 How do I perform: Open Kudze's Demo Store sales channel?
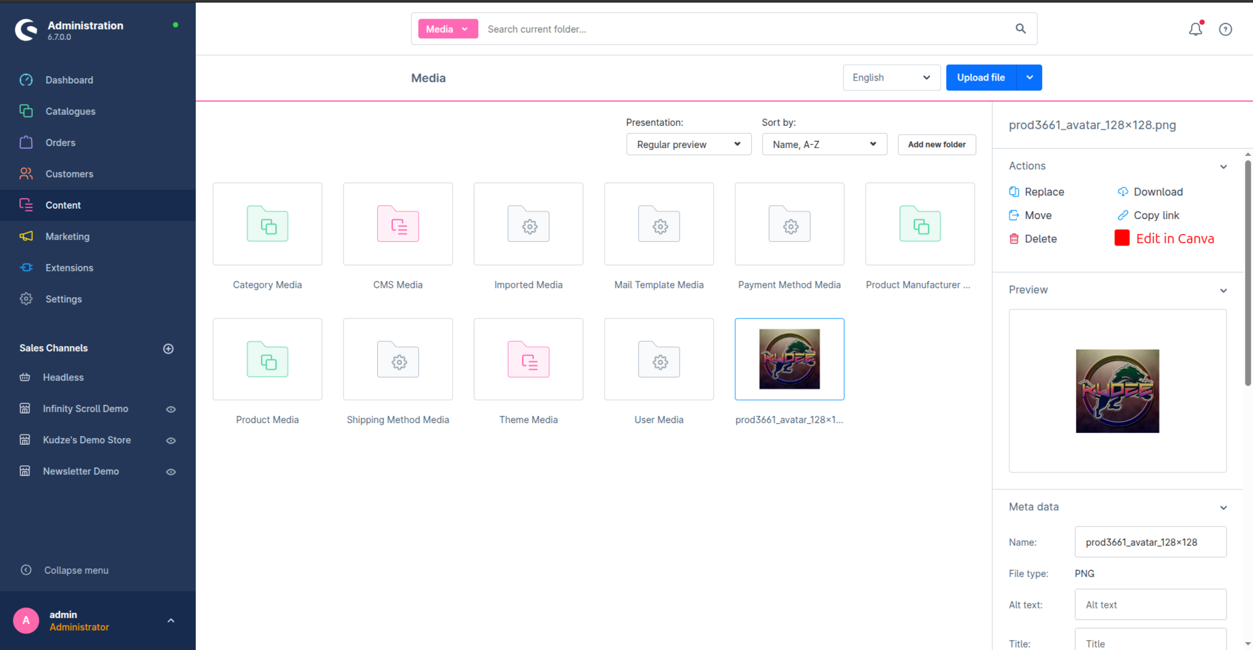tap(87, 440)
